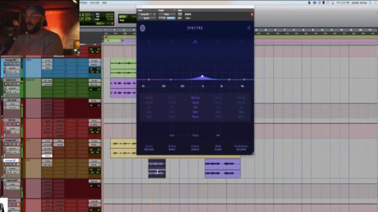Click the Spectre plugin logo icon

142,28
